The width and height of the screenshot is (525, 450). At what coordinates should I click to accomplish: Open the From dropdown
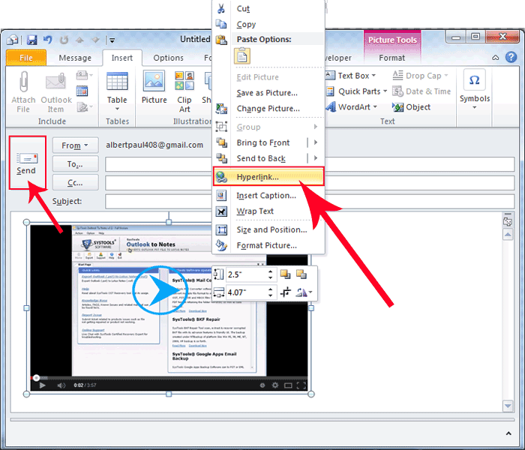point(75,145)
